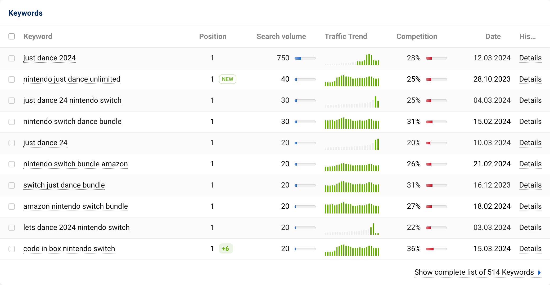550x285 pixels.
Task: Click the truncated His... column header
Action: click(528, 37)
